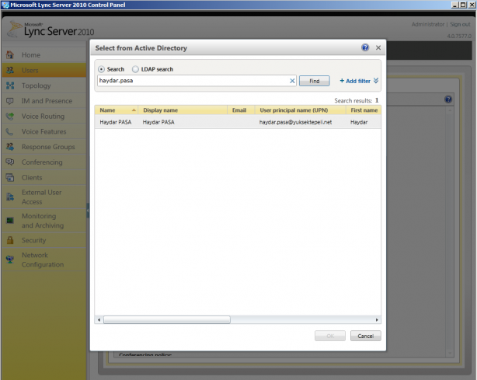This screenshot has height=380, width=477.
Task: Select the LDAP search radio button
Action: click(135, 69)
